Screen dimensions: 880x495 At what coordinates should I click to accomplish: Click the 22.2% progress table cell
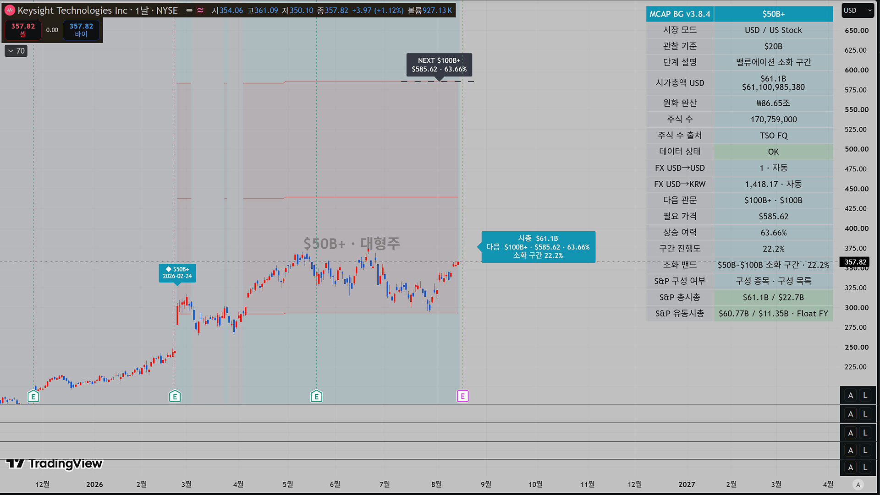773,249
